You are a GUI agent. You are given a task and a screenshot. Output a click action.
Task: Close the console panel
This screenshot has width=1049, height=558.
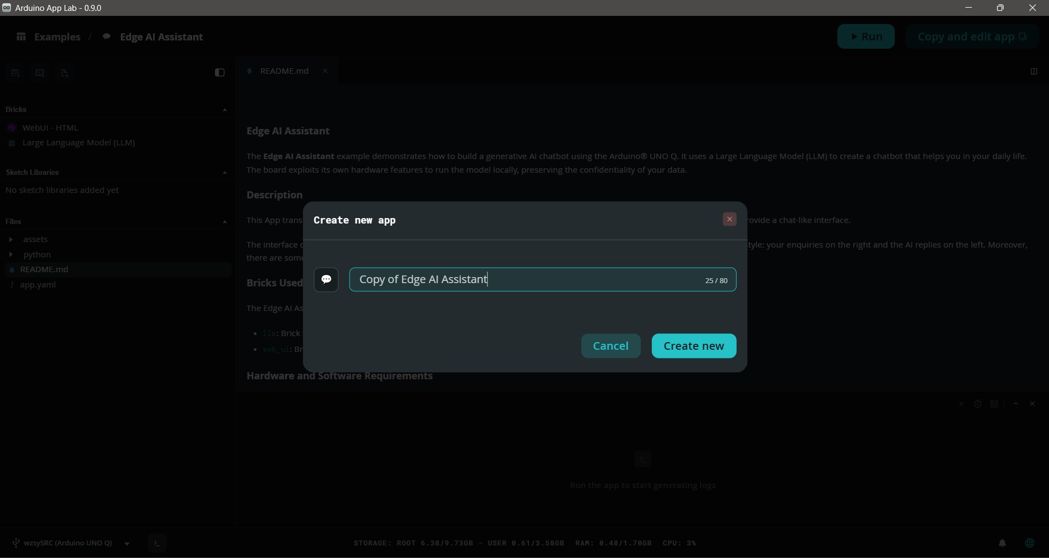point(1033,404)
